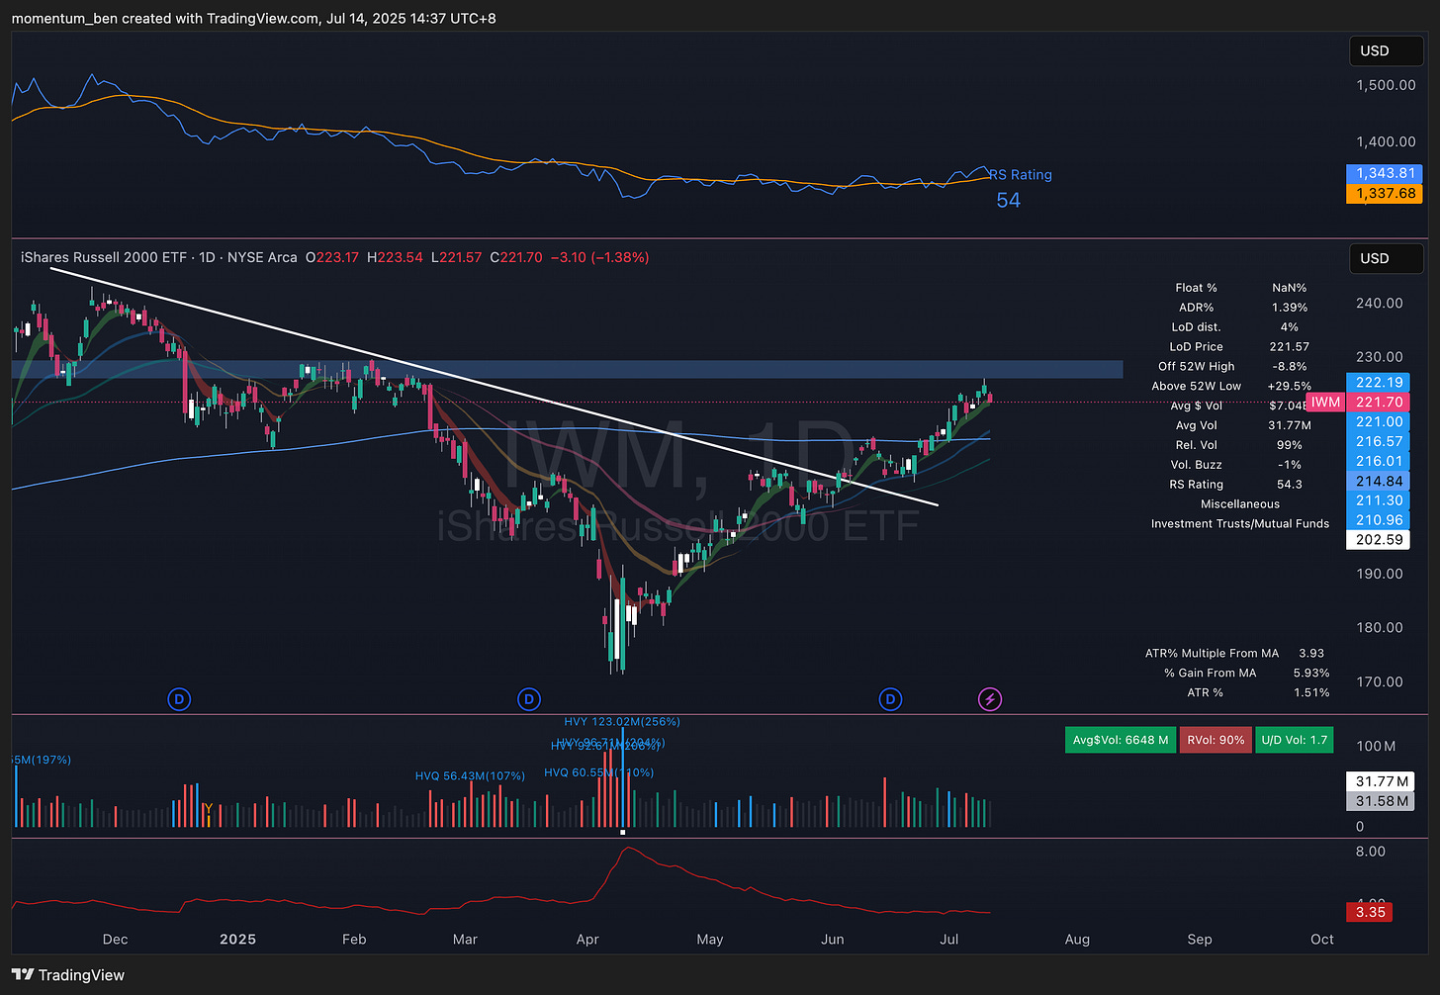Image resolution: width=1440 pixels, height=995 pixels.
Task: Click the Above 52W Low value +29.5%
Action: pyautogui.click(x=1289, y=386)
